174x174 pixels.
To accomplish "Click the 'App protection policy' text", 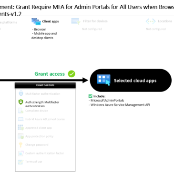I will [39, 136].
